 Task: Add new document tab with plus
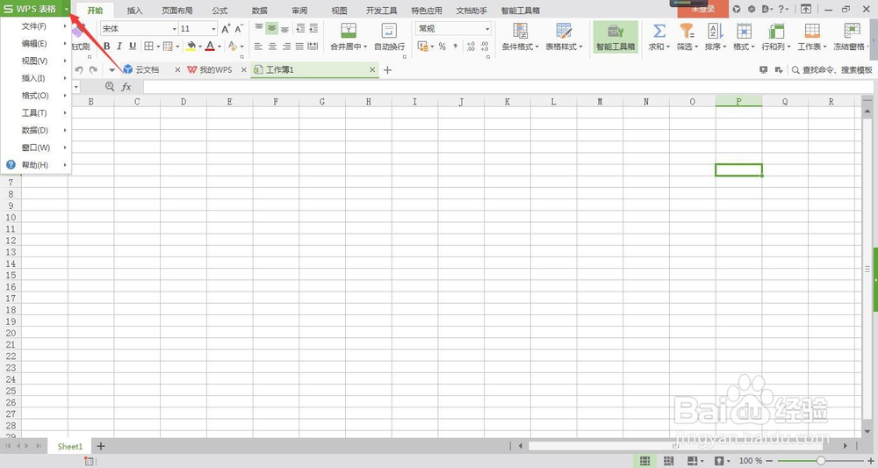coord(387,70)
